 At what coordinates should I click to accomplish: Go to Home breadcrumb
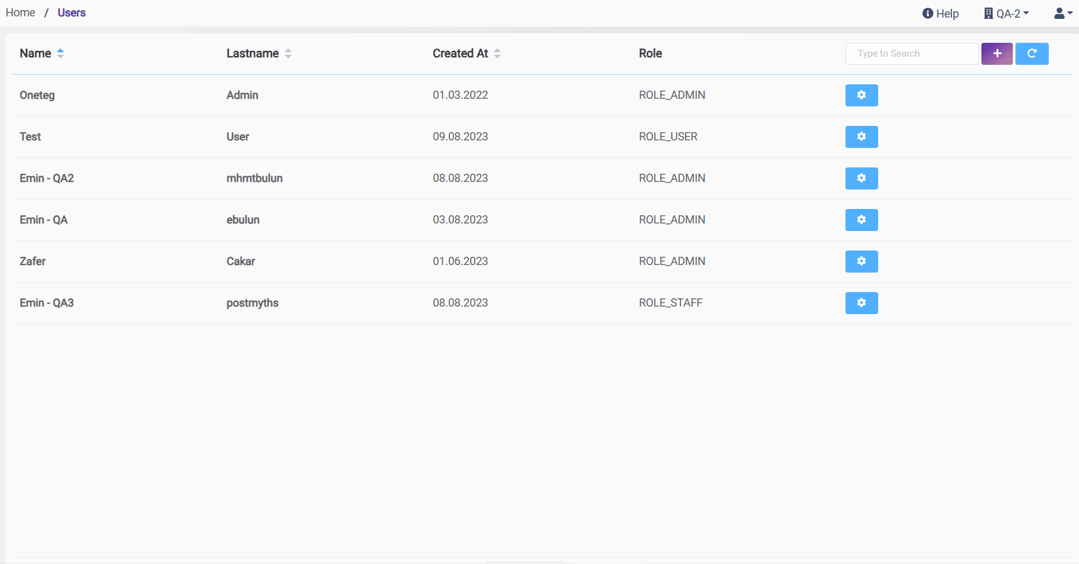20,13
